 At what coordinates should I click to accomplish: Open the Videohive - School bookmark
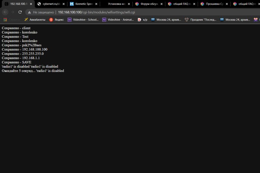[x=83, y=20]
